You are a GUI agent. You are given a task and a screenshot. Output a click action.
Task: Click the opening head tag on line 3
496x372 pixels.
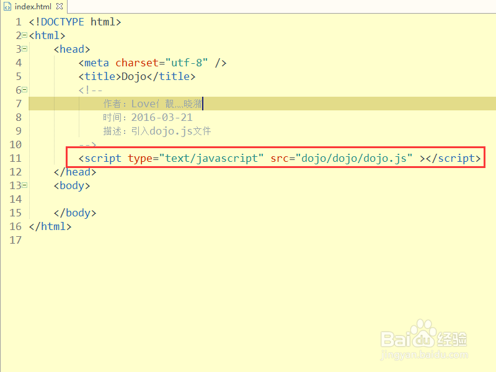point(72,49)
